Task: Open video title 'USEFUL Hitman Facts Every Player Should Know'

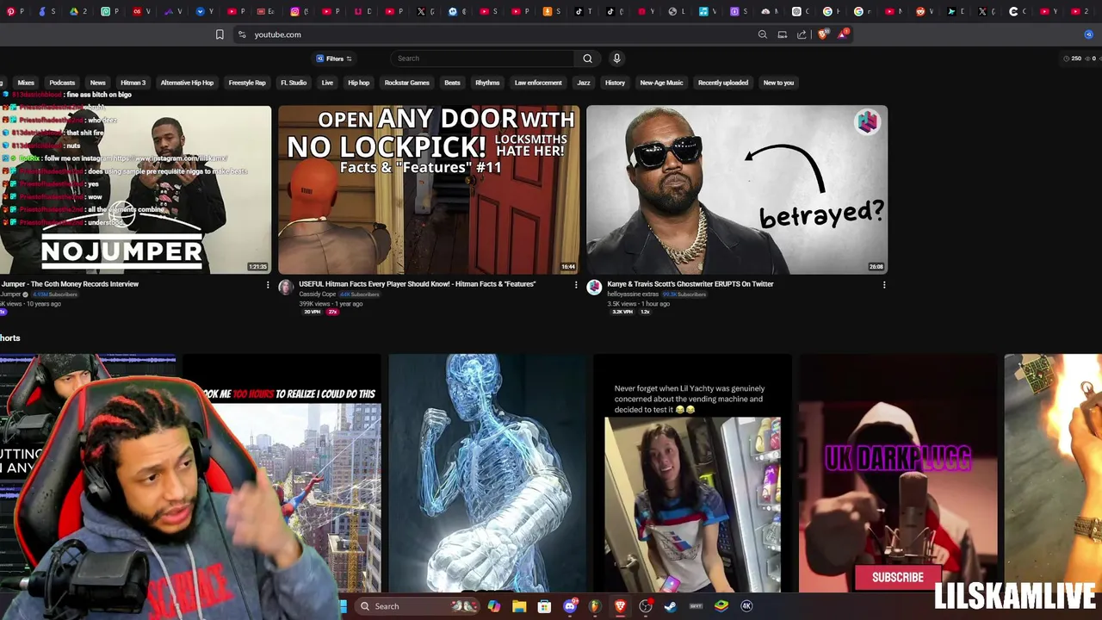Action: (x=417, y=284)
